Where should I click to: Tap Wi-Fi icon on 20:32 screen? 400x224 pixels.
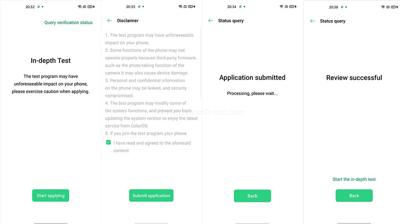tap(80, 7)
